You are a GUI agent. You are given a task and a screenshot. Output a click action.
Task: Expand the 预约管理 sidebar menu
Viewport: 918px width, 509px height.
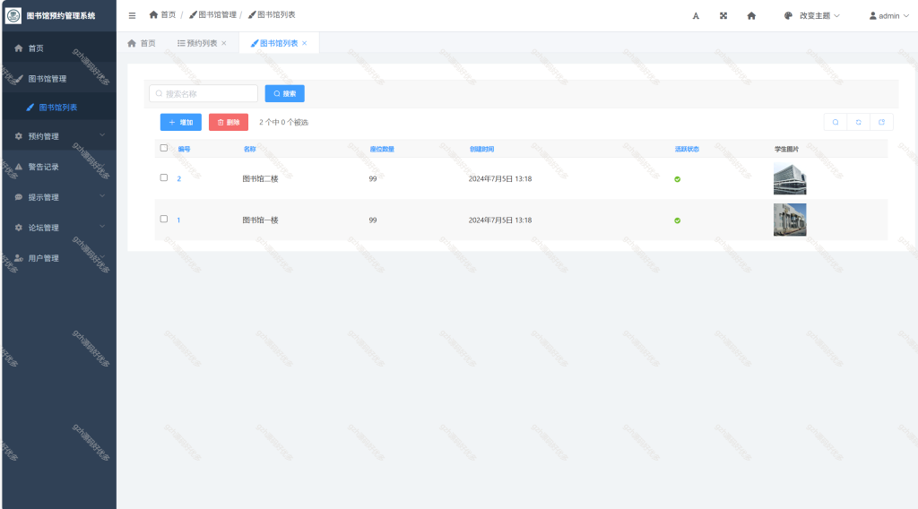coord(58,135)
